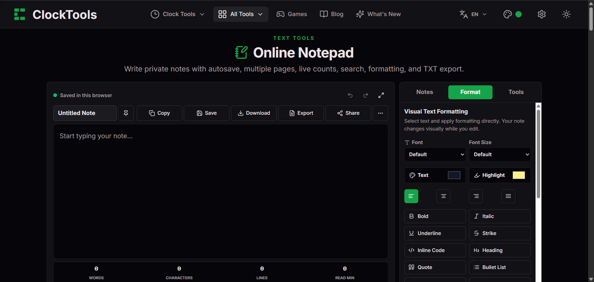Screen dimensions: 594x282
Task: Apply Heading formatting
Action: pyautogui.click(x=500, y=250)
